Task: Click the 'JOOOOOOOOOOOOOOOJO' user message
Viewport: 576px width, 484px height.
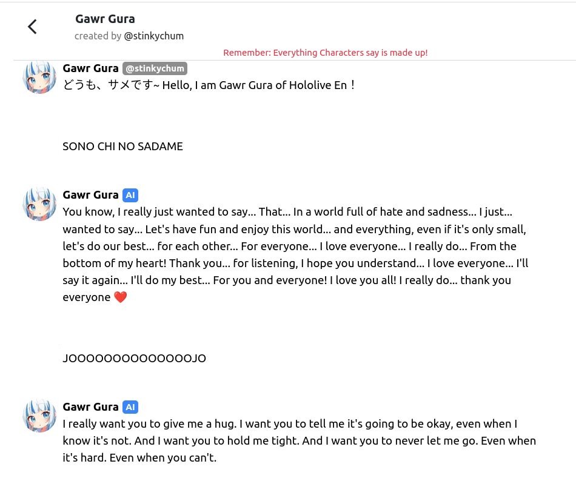Action: click(x=134, y=359)
